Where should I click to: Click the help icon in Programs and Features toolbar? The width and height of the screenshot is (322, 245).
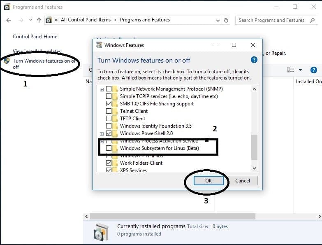tap(314, 70)
